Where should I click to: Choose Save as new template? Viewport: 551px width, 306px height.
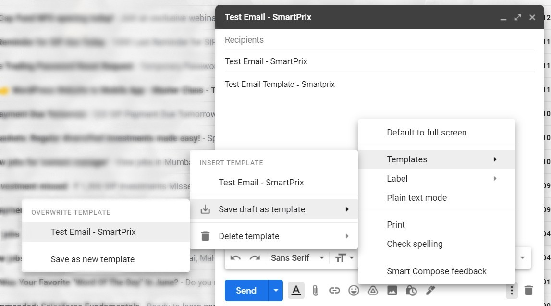point(105,259)
